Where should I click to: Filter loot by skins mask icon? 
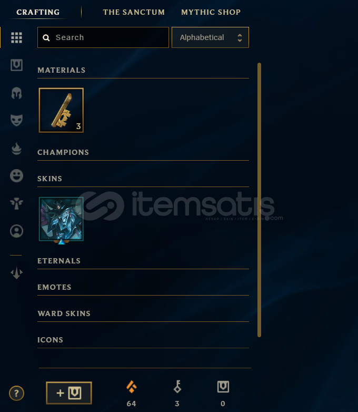[x=16, y=120]
